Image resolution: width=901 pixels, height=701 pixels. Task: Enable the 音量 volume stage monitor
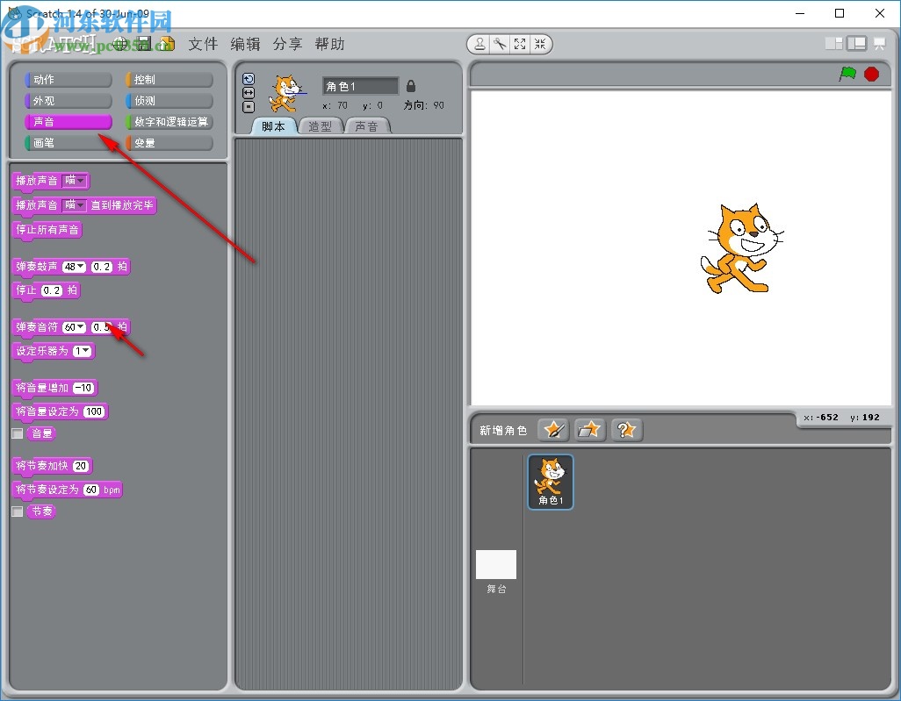[x=16, y=433]
